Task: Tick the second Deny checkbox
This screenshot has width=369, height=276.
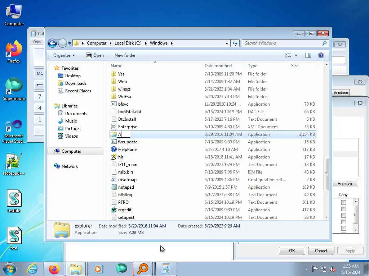Action: pyautogui.click(x=343, y=209)
